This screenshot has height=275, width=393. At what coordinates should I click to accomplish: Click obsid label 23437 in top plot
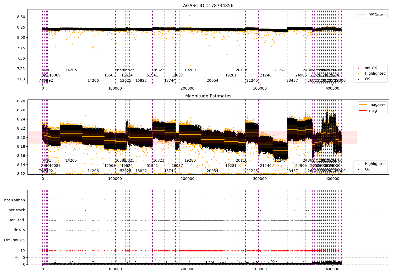292,81
